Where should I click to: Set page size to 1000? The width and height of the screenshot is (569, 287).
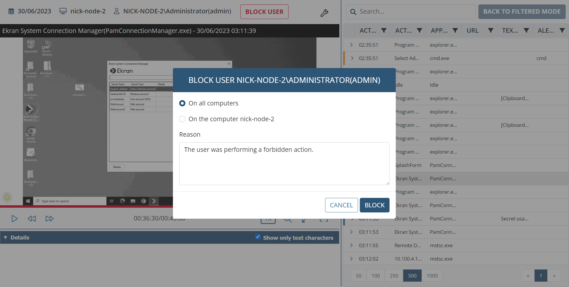(x=432, y=276)
